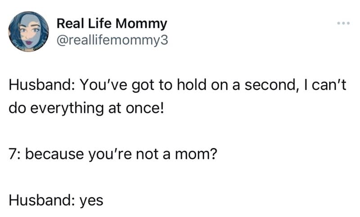The width and height of the screenshot is (360, 217).
Task: Click the word "not" in the tweet
Action: point(147,154)
